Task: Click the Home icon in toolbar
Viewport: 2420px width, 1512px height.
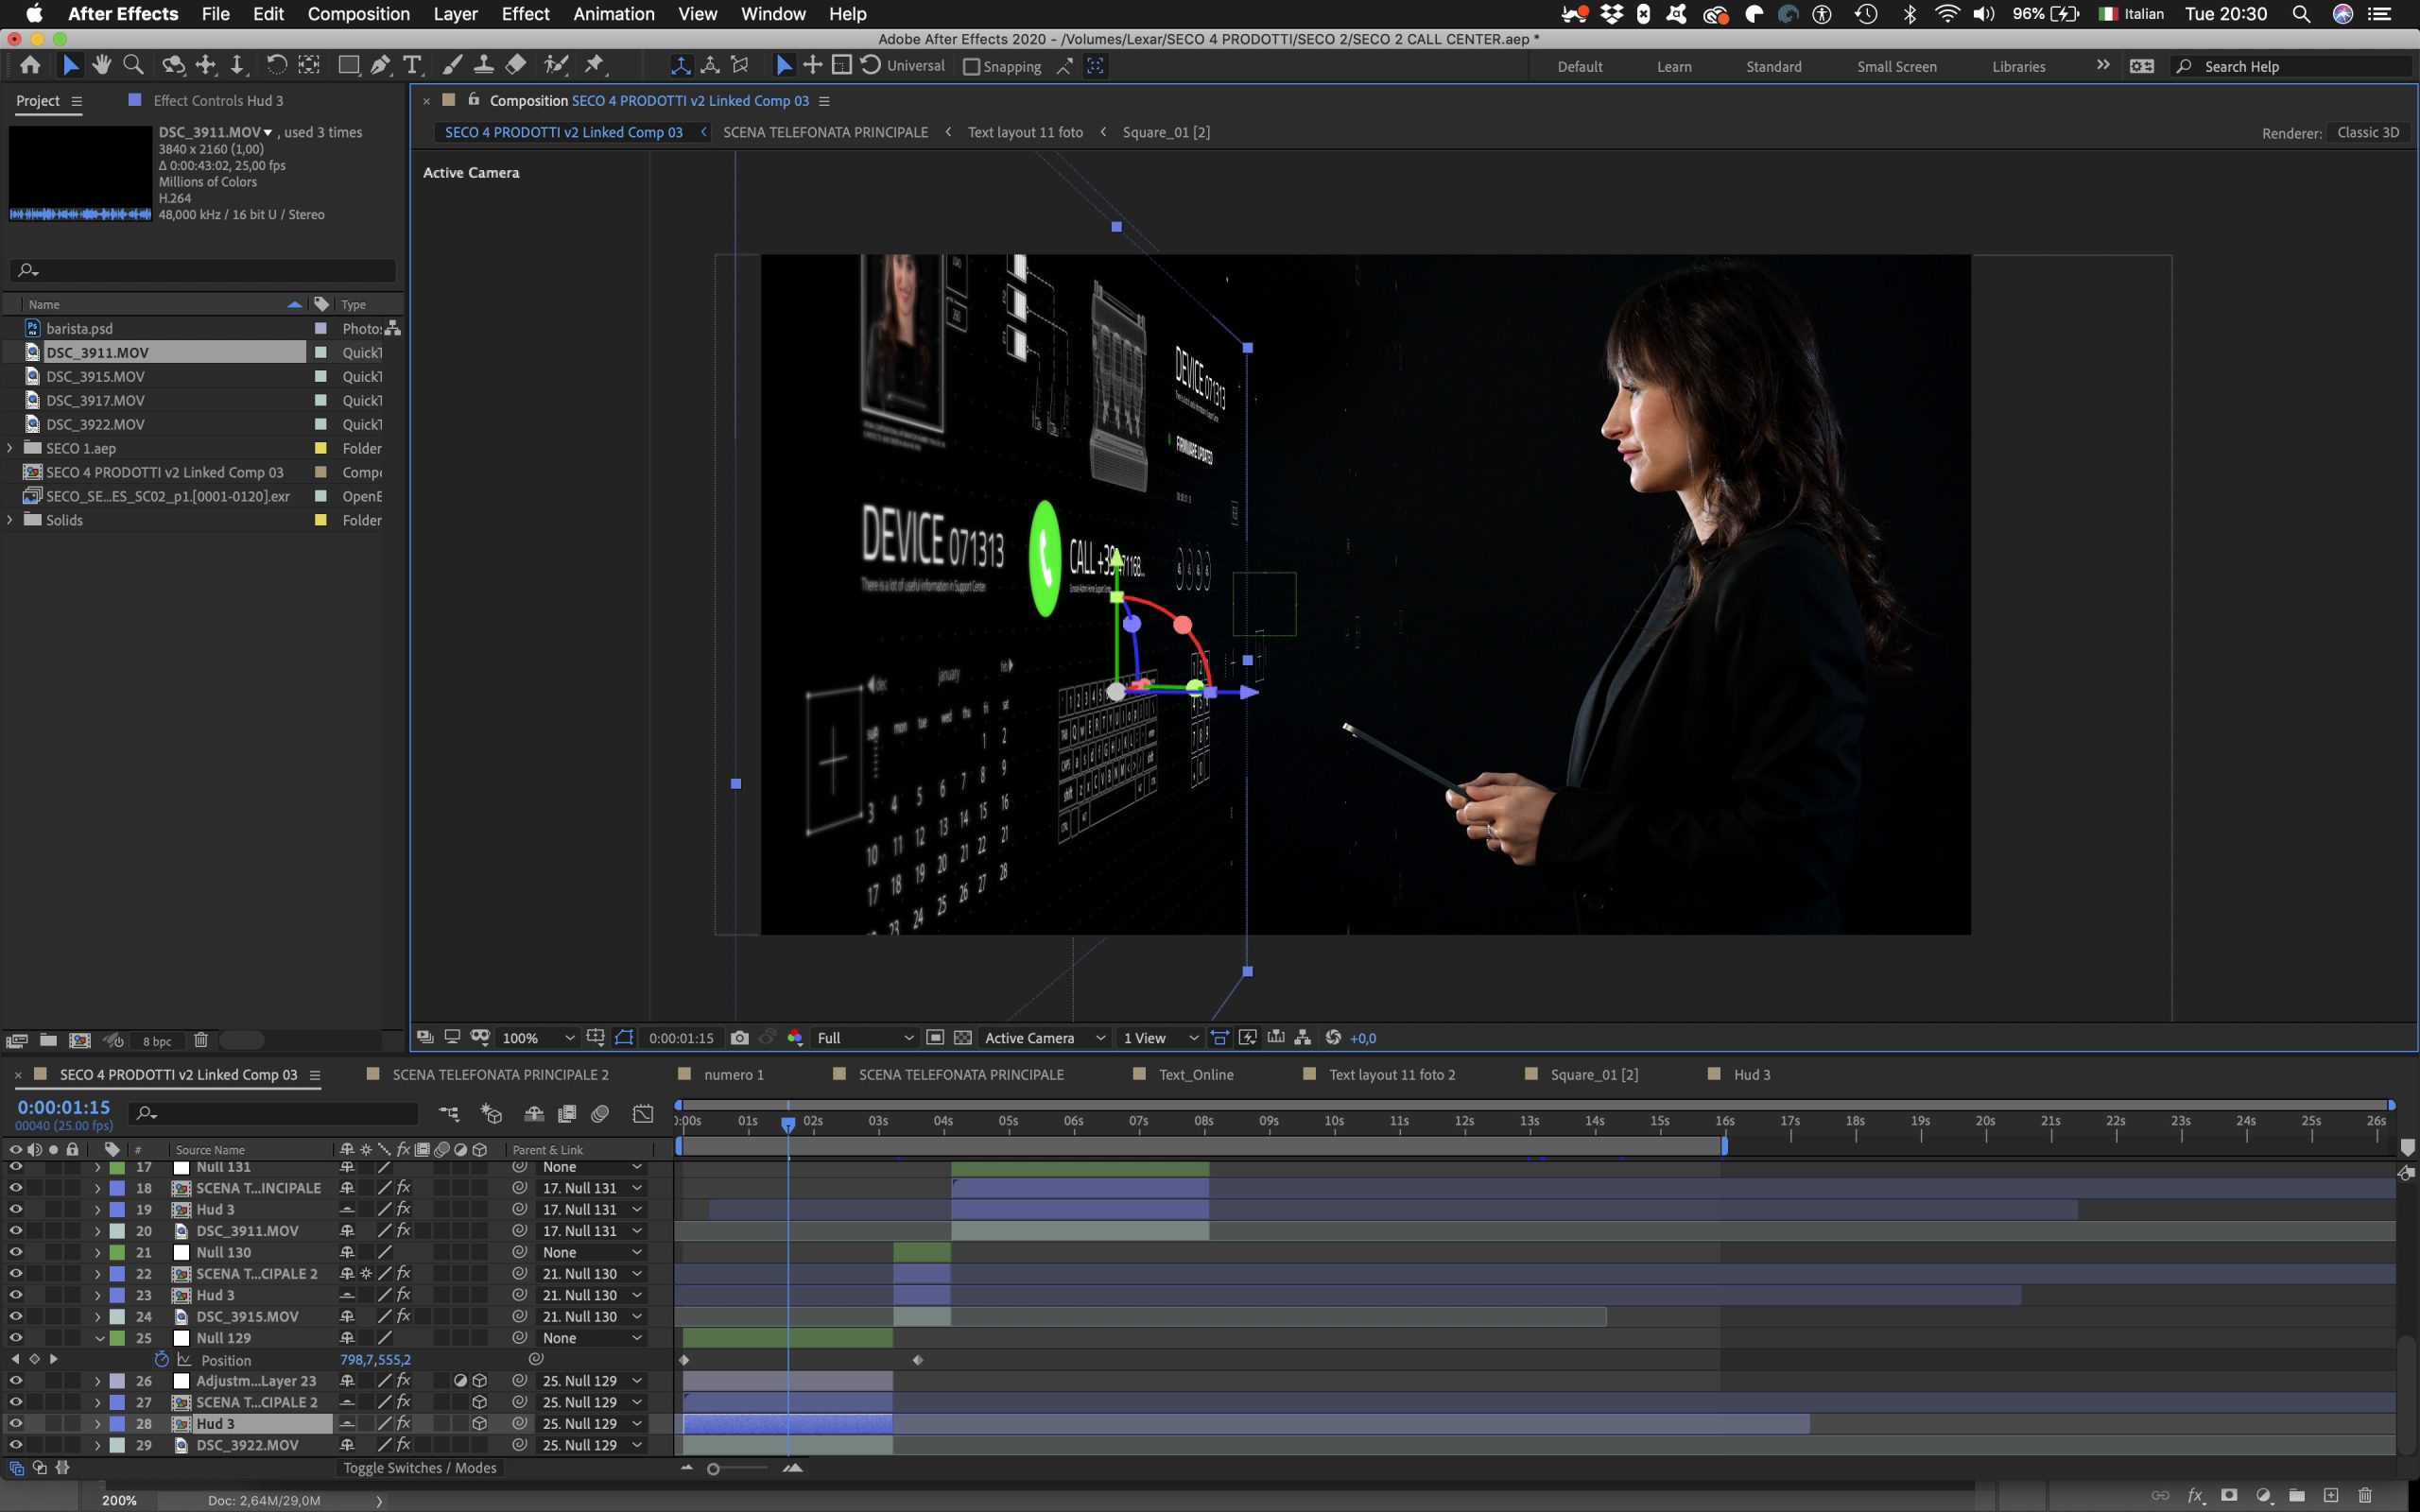Action: [30, 66]
